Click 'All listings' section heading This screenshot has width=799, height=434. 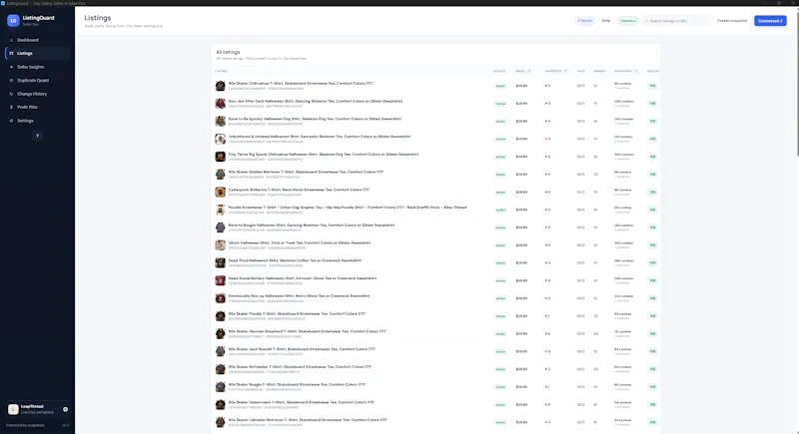click(x=228, y=52)
